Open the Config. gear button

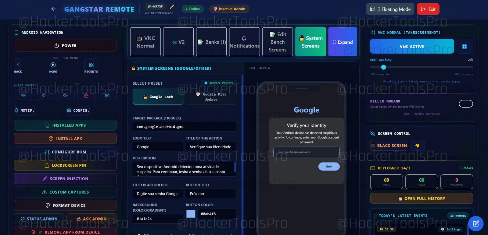click(78, 110)
